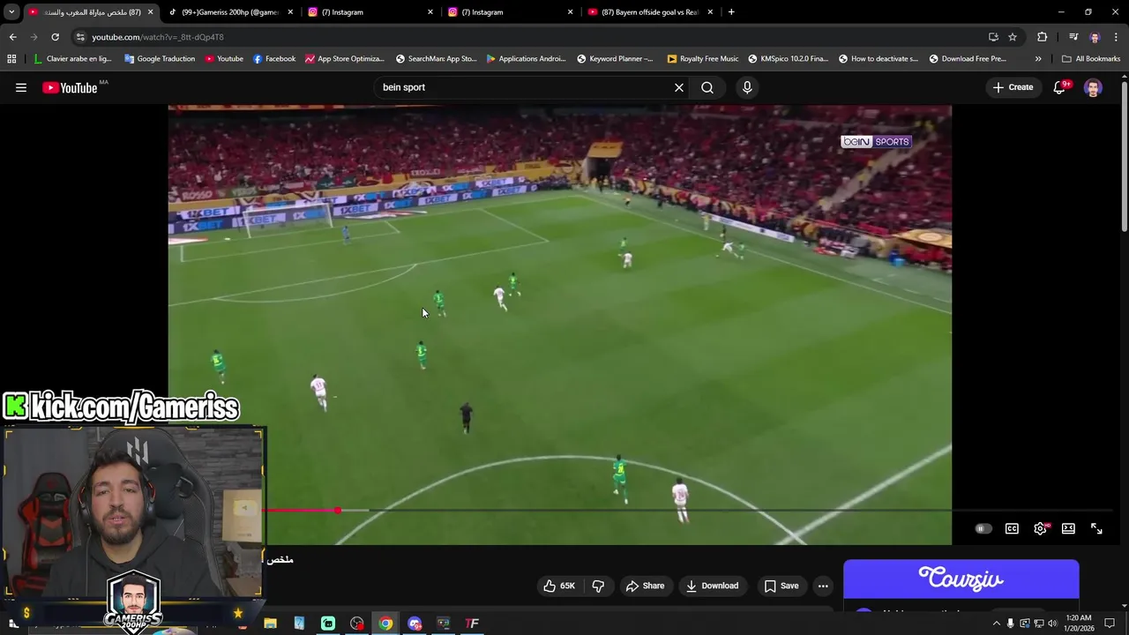Click the volume speaker tray icon
The width and height of the screenshot is (1129, 635).
(1052, 624)
